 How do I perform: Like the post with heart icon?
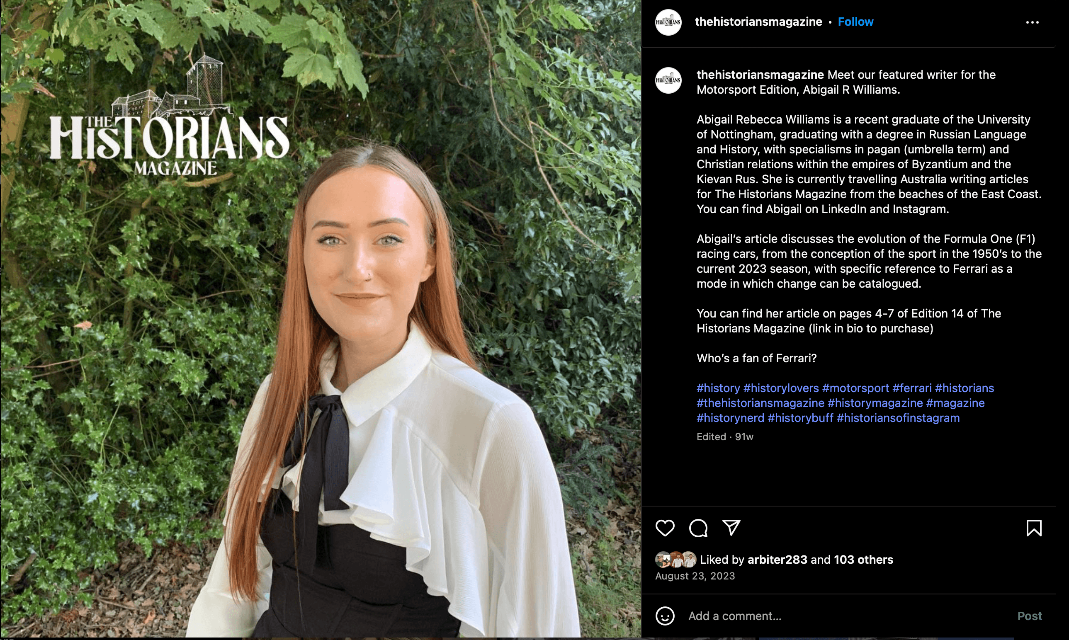[665, 528]
